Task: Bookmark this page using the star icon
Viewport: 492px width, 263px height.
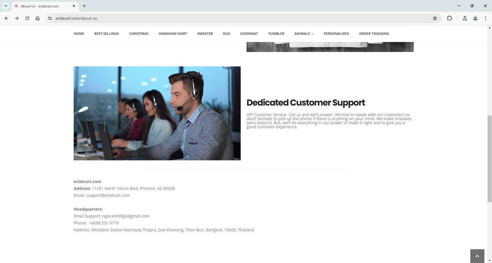Action: (x=434, y=18)
